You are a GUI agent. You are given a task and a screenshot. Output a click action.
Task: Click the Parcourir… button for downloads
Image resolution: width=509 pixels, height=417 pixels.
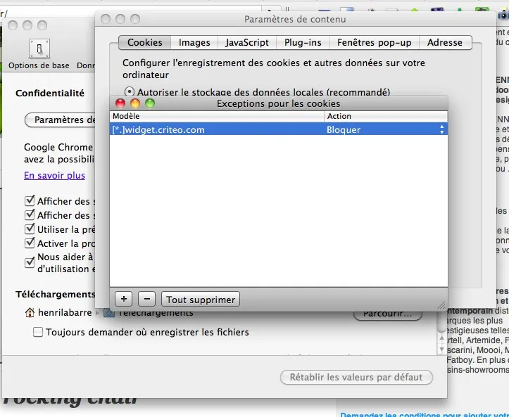[388, 314]
